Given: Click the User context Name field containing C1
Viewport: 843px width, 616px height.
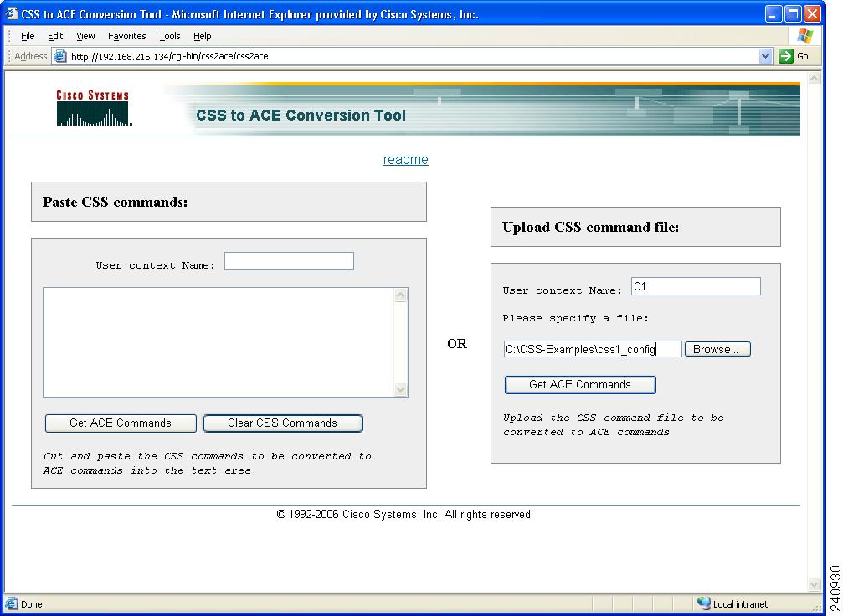Looking at the screenshot, I should 695,286.
